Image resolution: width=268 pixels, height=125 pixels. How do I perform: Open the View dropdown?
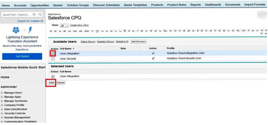click(x=64, y=26)
